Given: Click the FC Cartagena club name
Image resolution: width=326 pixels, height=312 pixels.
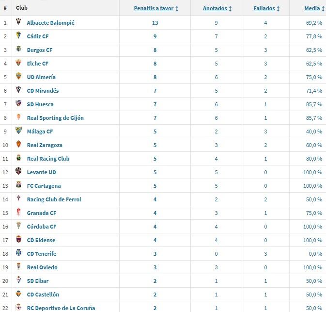Looking at the screenshot, I should (44, 186).
